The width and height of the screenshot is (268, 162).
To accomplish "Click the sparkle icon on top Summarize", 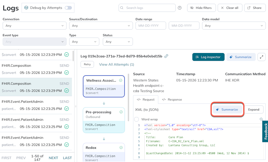I will tap(231, 57).
